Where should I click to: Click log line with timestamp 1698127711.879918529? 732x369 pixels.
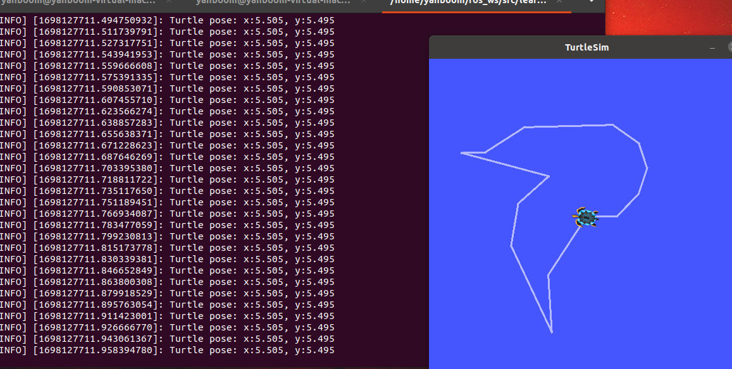167,293
